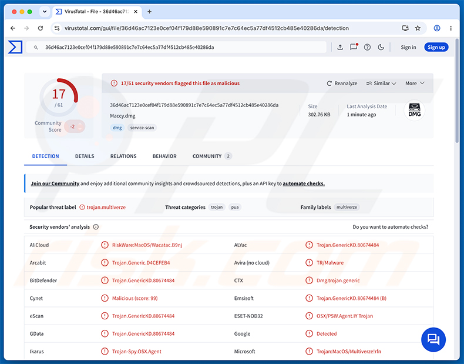
Task: Expand the Similar dropdown
Action: click(381, 84)
